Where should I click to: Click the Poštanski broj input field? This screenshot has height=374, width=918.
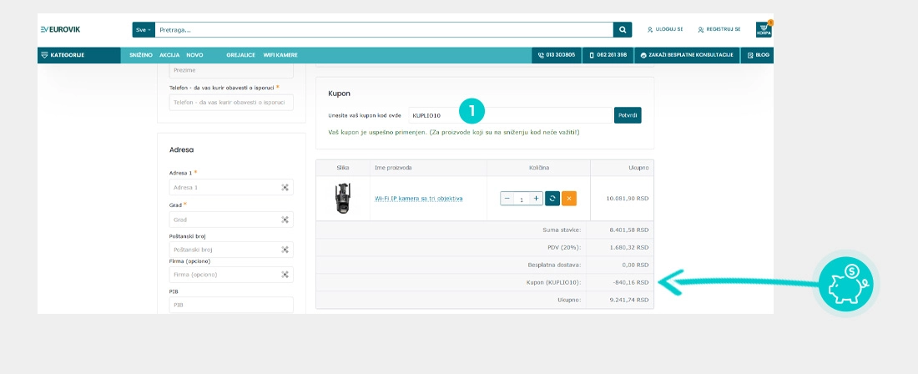(x=231, y=250)
